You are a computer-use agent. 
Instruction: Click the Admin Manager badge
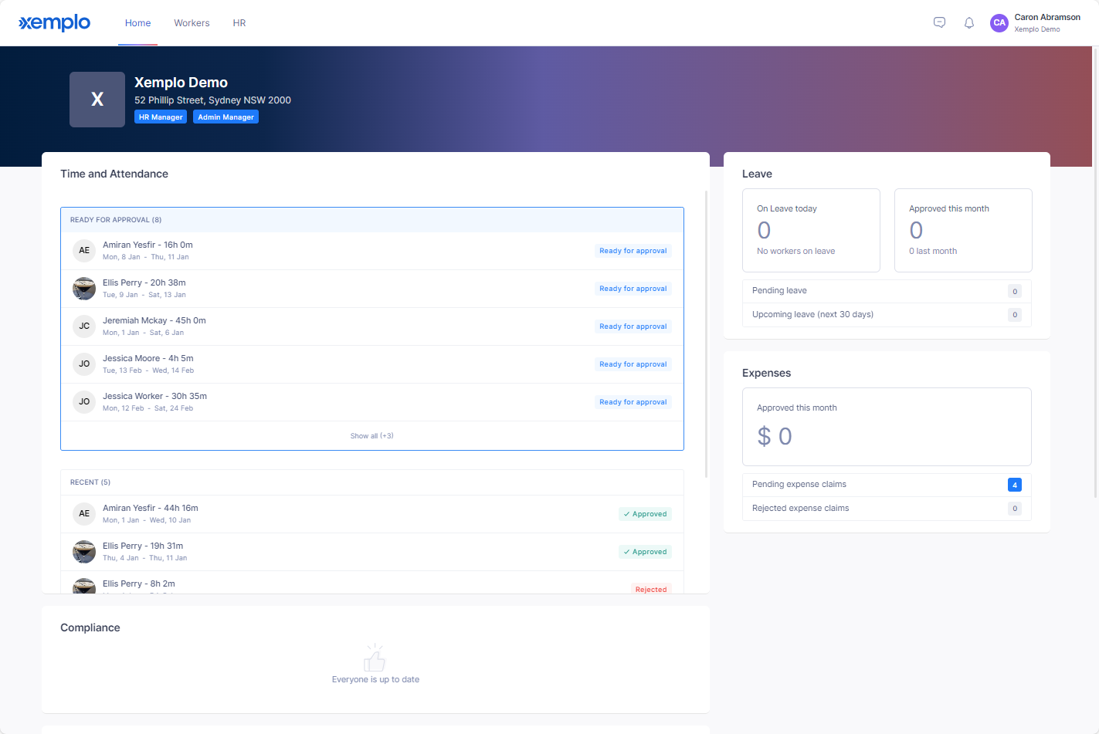[226, 117]
